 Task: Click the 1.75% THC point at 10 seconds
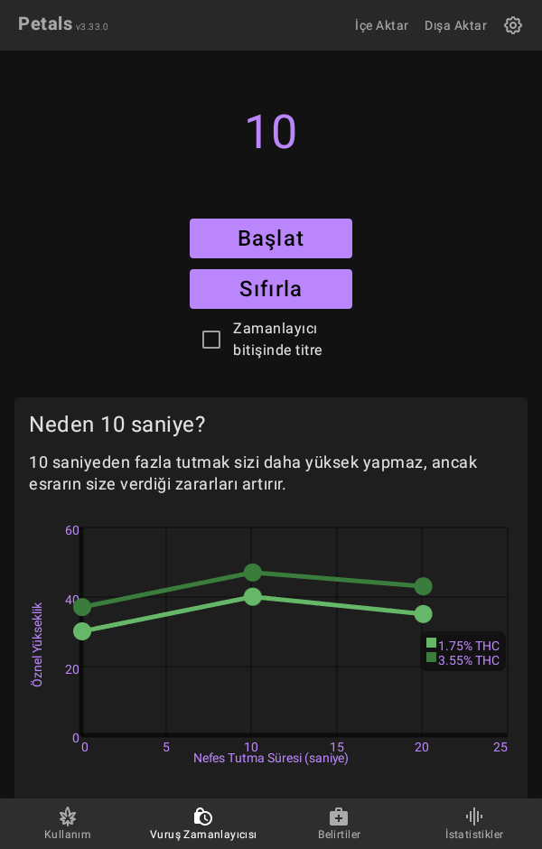coord(253,597)
